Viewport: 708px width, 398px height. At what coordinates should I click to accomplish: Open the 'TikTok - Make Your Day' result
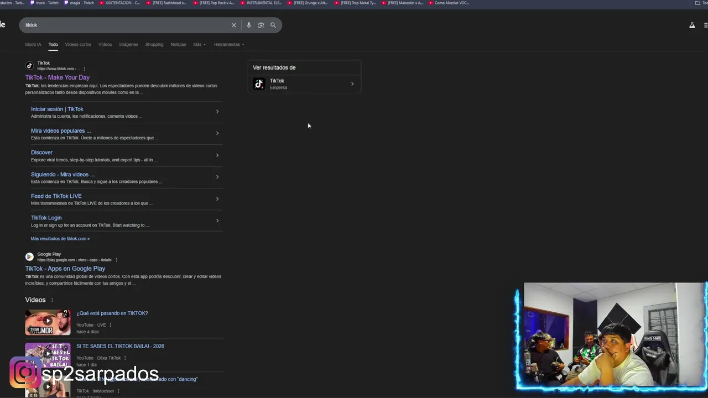(58, 77)
